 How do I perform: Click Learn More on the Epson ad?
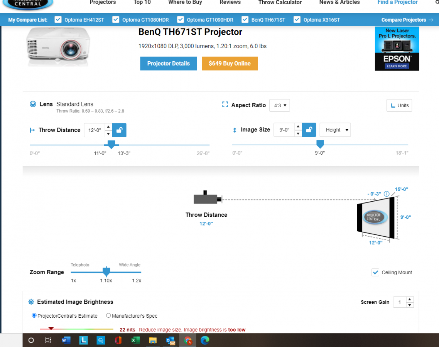pyautogui.click(x=397, y=66)
